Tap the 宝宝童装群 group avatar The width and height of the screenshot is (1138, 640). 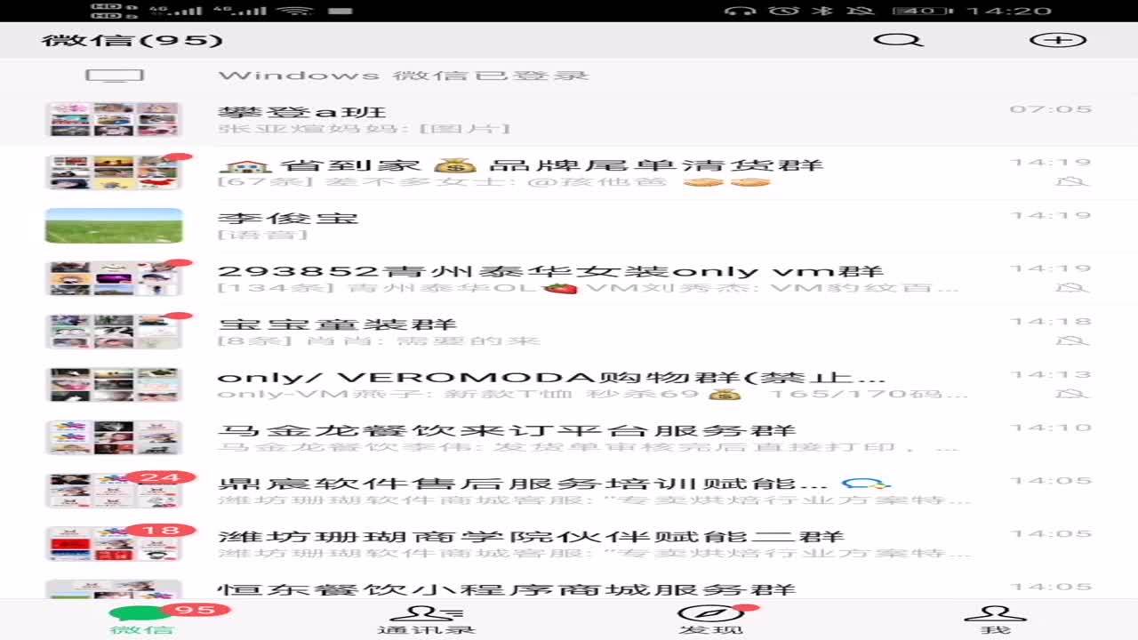114,332
